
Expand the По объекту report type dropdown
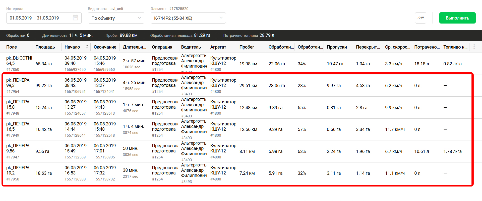click(x=116, y=18)
